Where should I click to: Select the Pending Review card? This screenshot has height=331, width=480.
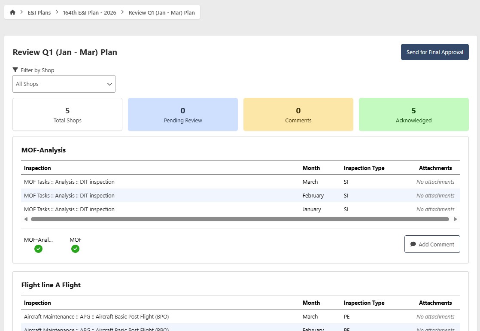183,115
